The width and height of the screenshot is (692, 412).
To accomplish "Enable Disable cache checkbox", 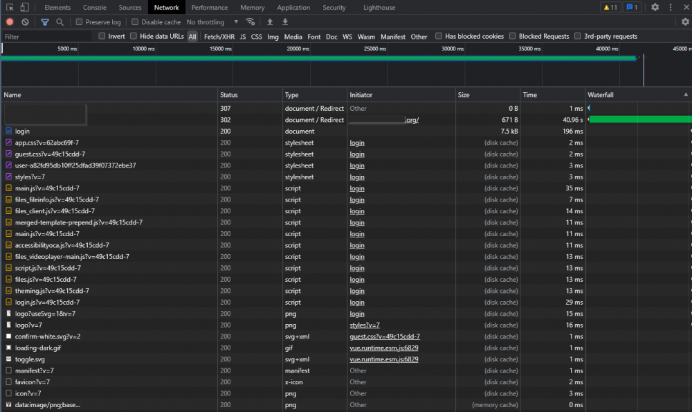I will pos(135,21).
